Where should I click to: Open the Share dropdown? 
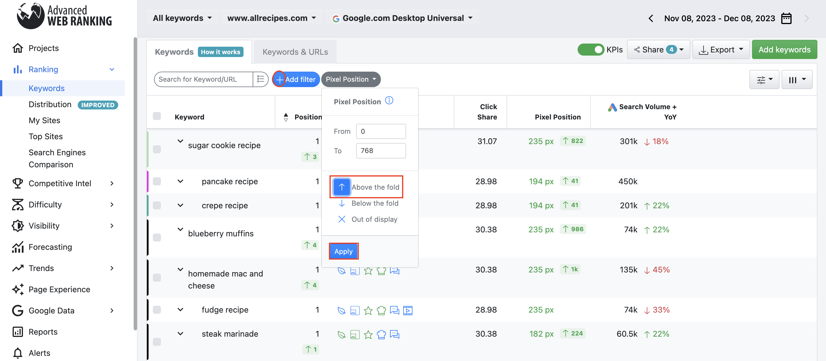pyautogui.click(x=658, y=50)
